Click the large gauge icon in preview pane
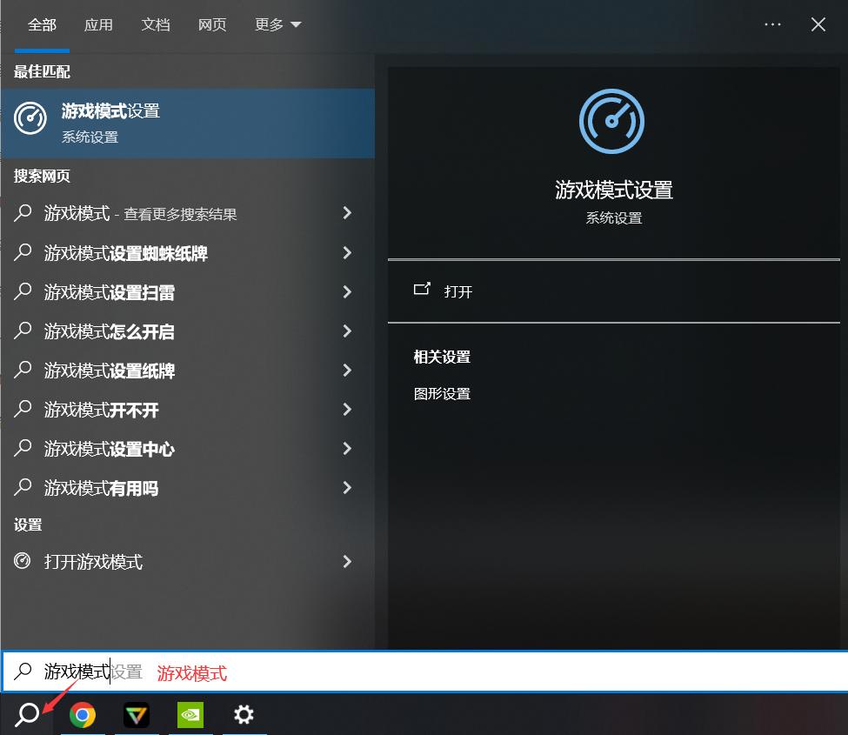This screenshot has height=735, width=848. pos(612,121)
